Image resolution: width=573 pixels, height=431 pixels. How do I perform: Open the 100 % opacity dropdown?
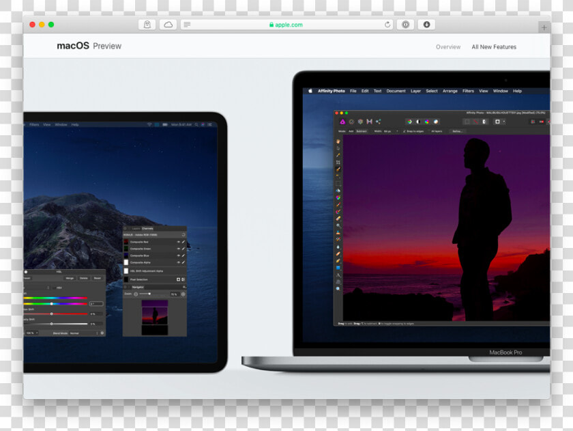pyautogui.click(x=31, y=333)
